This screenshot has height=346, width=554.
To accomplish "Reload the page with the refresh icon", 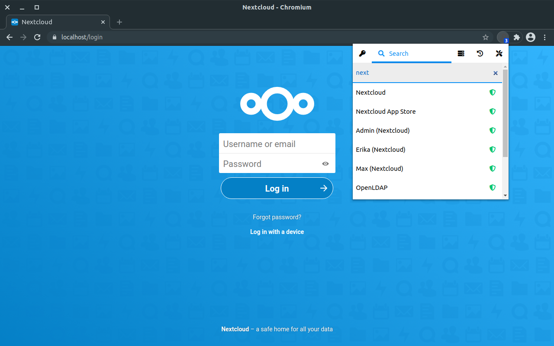I will 37,37.
